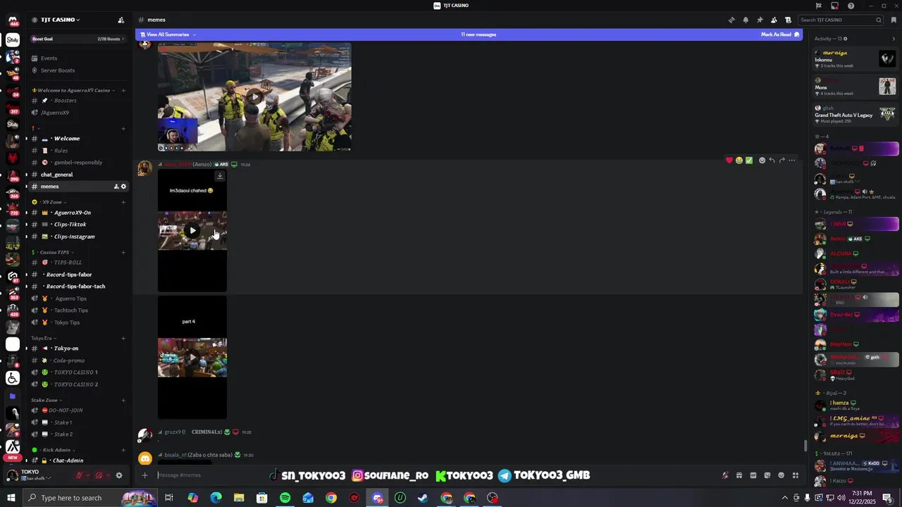Reply to Aenzo's message arrow icon
This screenshot has width=902, height=507.
click(772, 161)
